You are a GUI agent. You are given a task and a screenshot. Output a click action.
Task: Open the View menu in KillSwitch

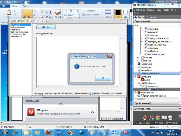(159, 10)
